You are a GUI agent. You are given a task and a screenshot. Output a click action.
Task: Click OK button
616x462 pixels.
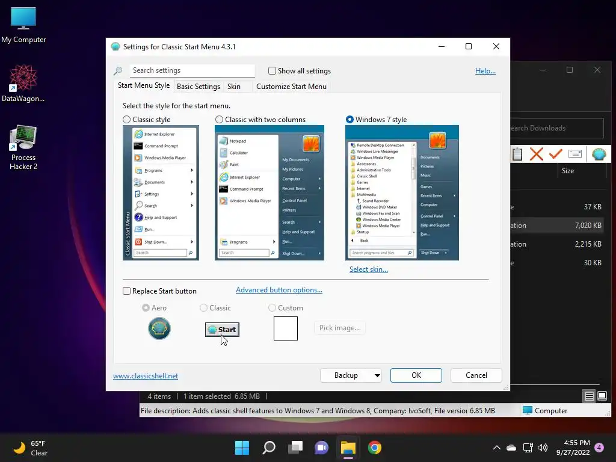[x=416, y=375]
